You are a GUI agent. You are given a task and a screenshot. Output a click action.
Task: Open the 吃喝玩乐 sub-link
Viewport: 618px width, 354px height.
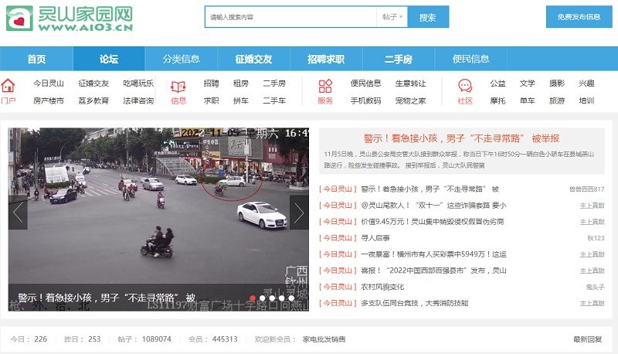[x=138, y=83]
